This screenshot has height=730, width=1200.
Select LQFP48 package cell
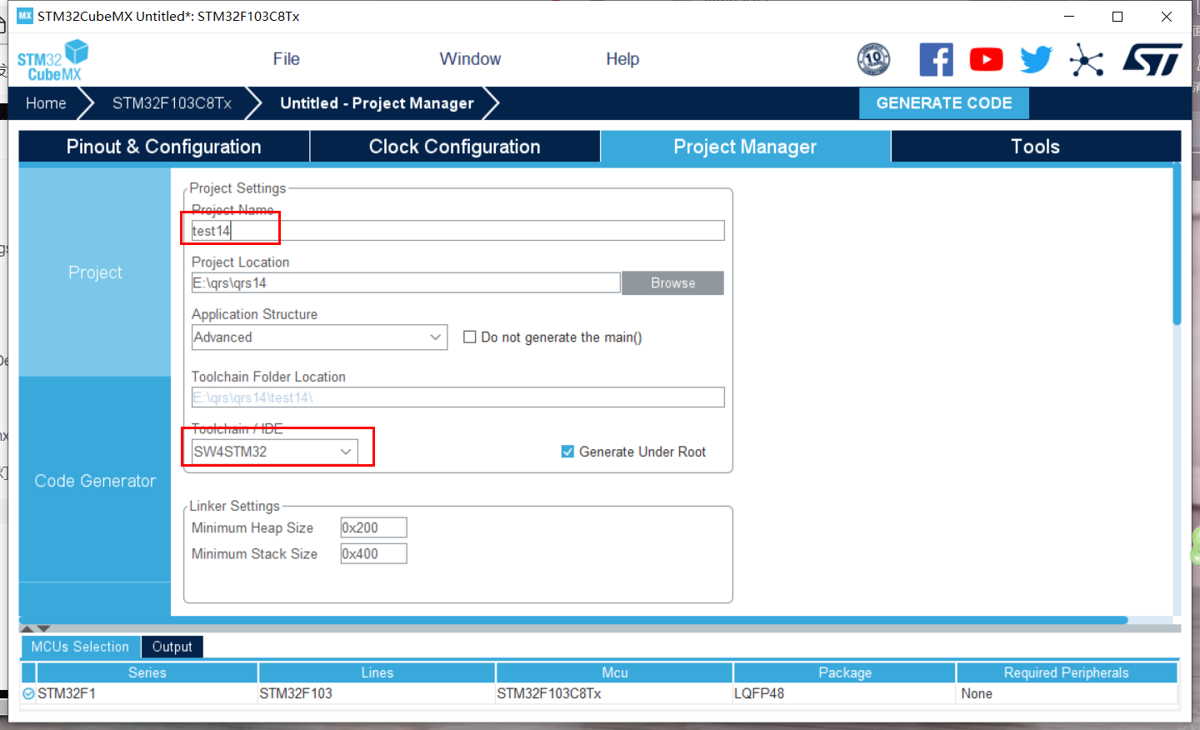coord(844,693)
